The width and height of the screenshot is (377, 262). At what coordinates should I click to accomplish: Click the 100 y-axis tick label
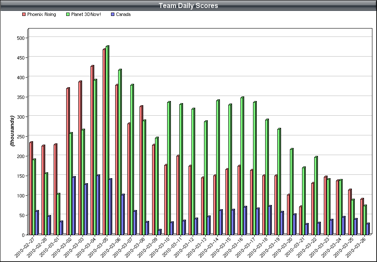[x=21, y=196]
